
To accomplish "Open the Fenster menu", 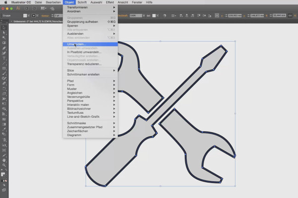I will pyautogui.click(x=137, y=2).
